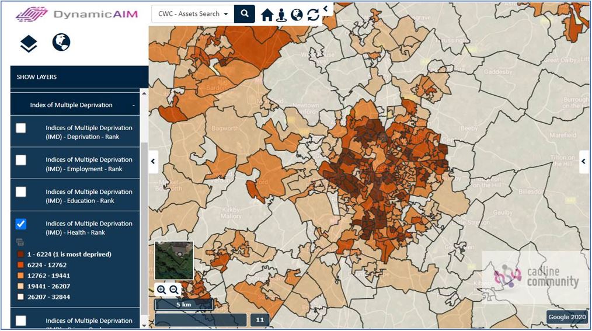The height and width of the screenshot is (331, 592).
Task: Enable IMD Deprivation Rank layer checkbox
Action: pos(21,128)
